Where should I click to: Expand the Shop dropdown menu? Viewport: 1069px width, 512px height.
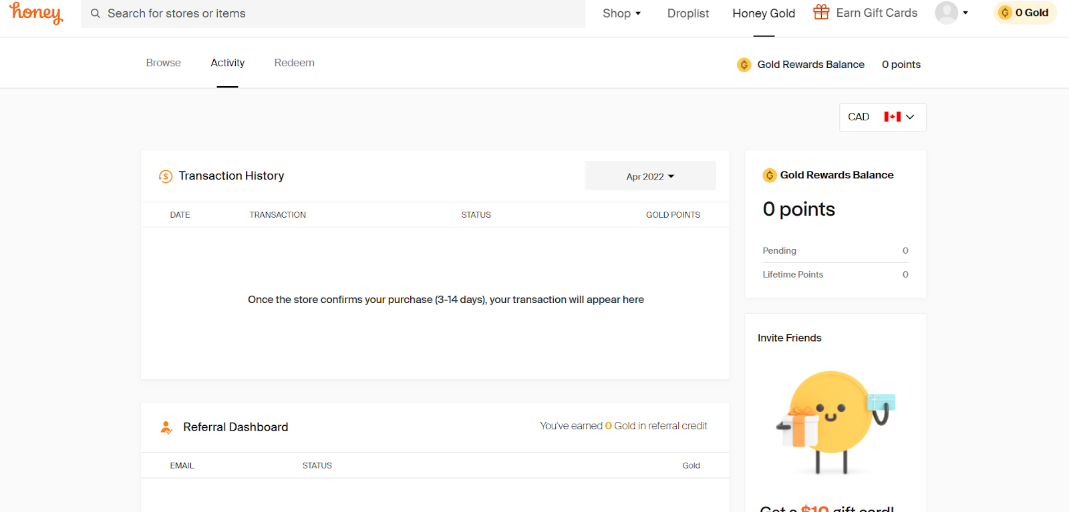click(621, 13)
